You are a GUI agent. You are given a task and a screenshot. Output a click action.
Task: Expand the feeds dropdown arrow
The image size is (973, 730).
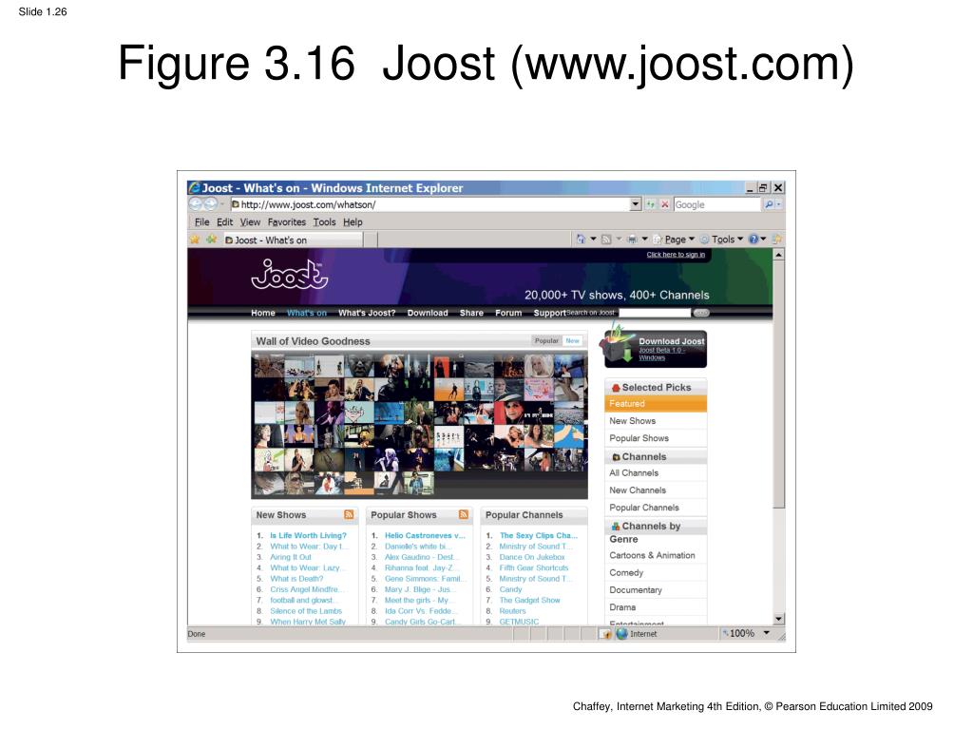619,239
